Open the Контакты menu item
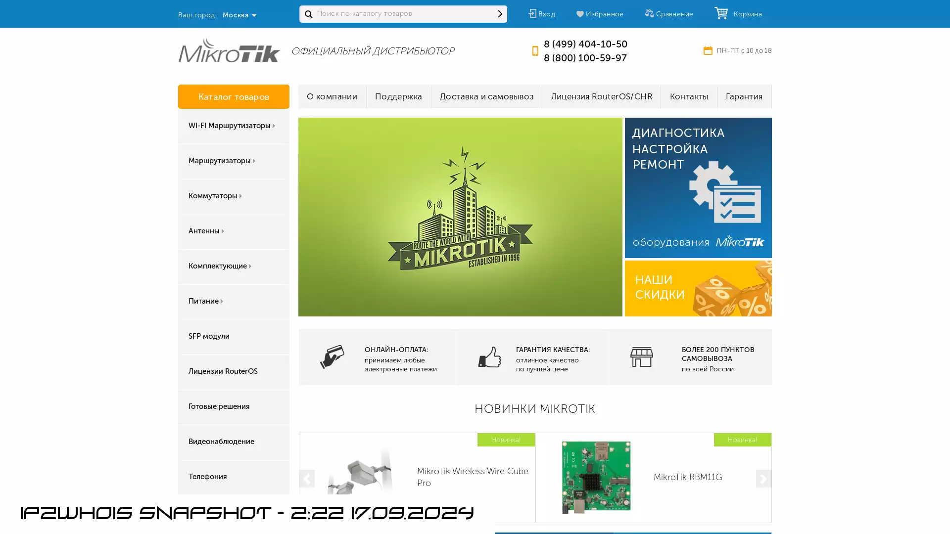 [689, 96]
